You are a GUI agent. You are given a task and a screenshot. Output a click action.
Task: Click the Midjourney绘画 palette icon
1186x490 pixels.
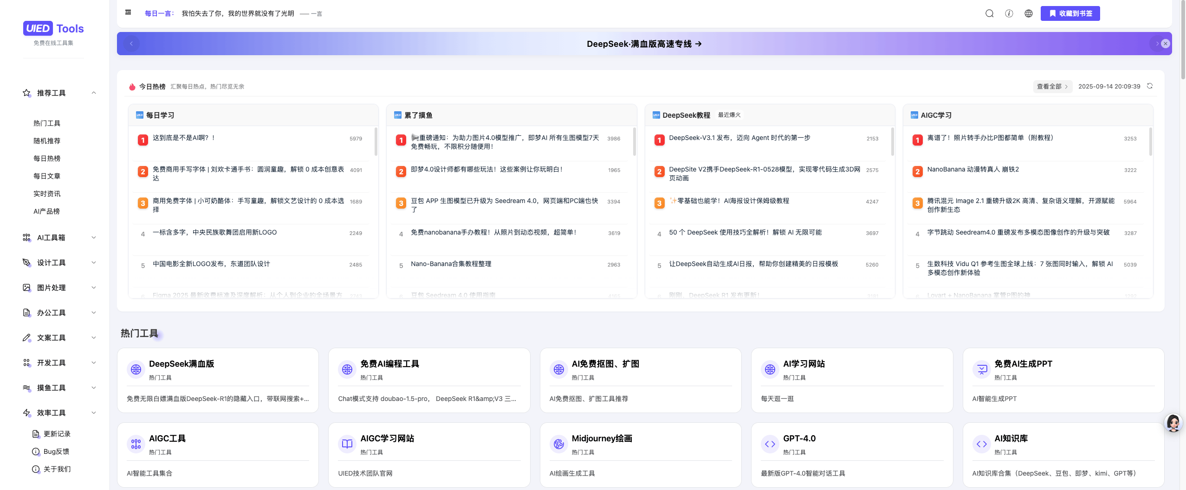point(559,444)
